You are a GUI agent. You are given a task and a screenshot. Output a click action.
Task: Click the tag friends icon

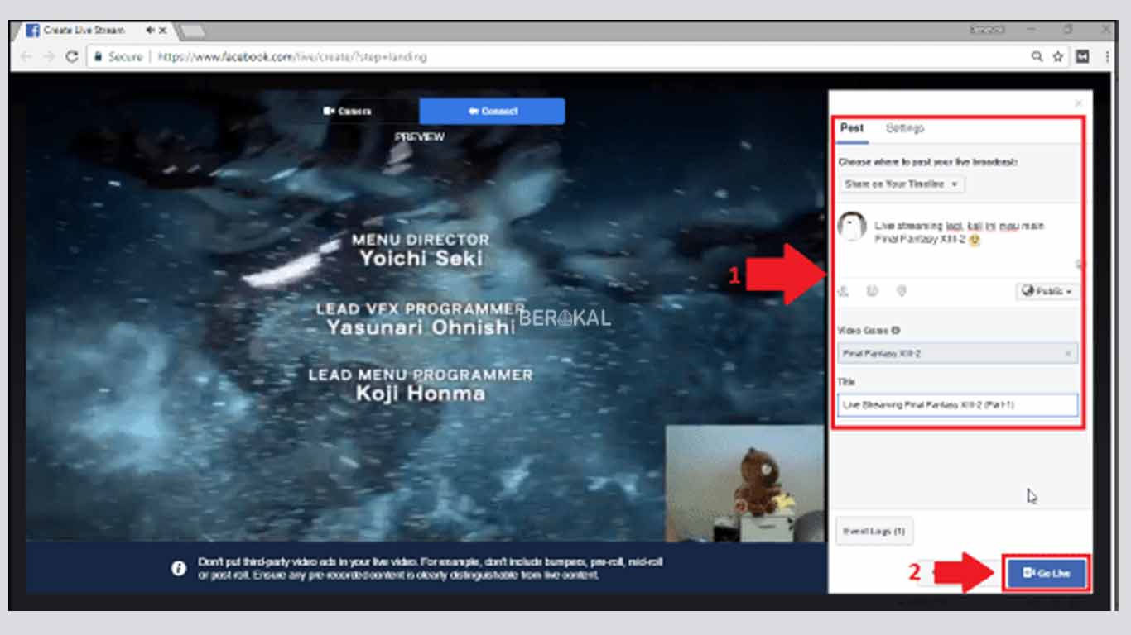(x=844, y=291)
